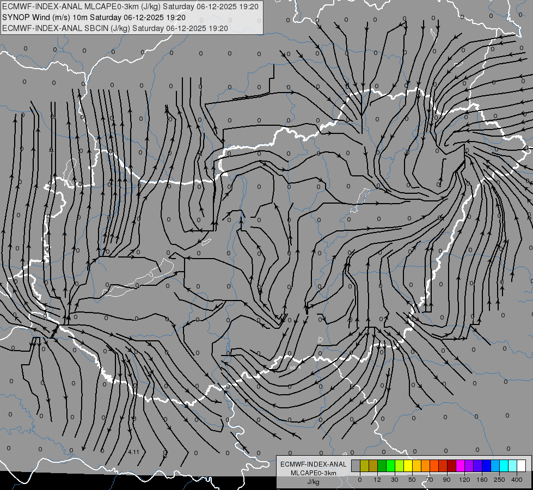The image size is (533, 490).
Task: Click the MLCAPE0-3km title line at top
Action: (130, 7)
